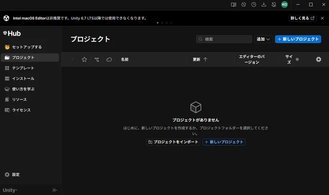This screenshot has width=329, height=195.
Task: Maximize the Unity Hub window
Action: coord(311,5)
